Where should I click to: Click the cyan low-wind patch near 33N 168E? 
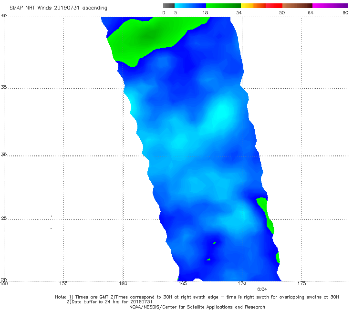[x=222, y=113]
